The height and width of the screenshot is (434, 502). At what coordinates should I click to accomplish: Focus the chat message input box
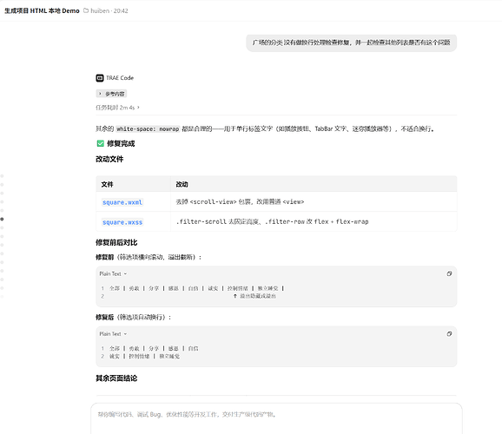click(x=276, y=418)
